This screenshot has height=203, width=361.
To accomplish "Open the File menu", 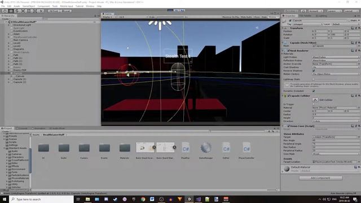I will click(x=3, y=6).
